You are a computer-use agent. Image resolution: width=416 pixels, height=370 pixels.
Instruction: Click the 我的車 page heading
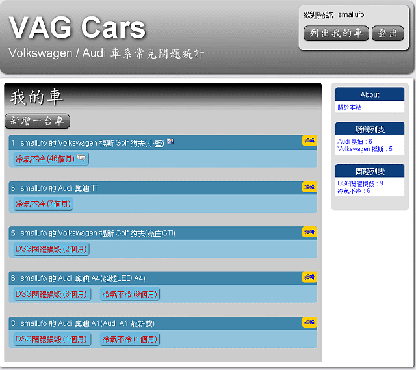click(36, 97)
